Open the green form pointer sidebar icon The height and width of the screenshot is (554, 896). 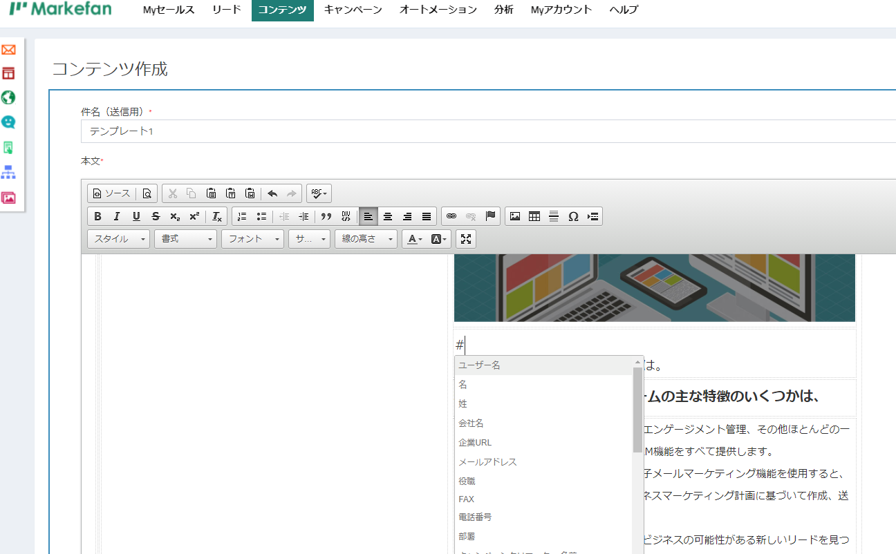coord(9,147)
